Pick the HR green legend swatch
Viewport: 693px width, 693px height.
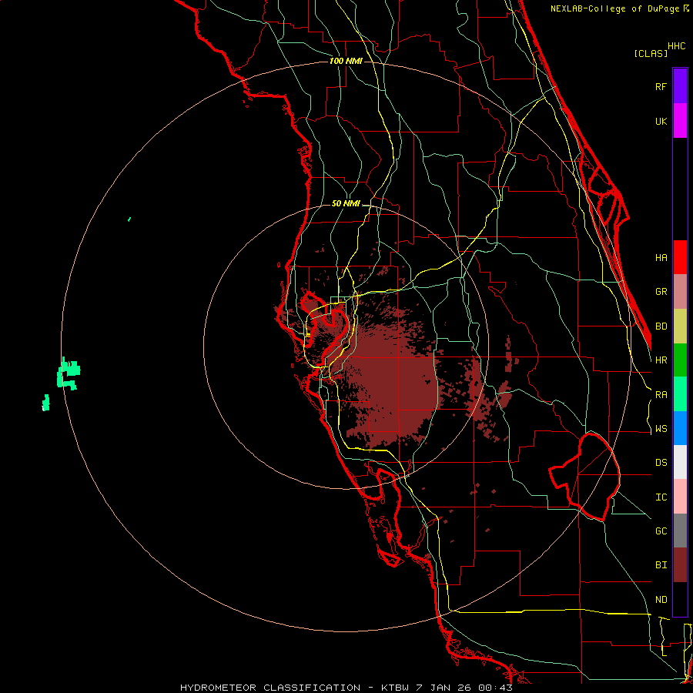pos(680,360)
